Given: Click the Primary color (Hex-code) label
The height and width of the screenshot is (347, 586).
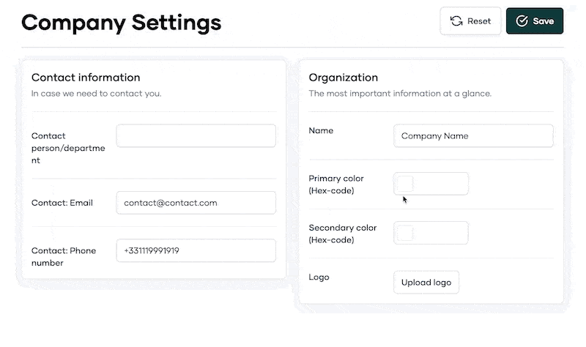Looking at the screenshot, I should pyautogui.click(x=336, y=184).
